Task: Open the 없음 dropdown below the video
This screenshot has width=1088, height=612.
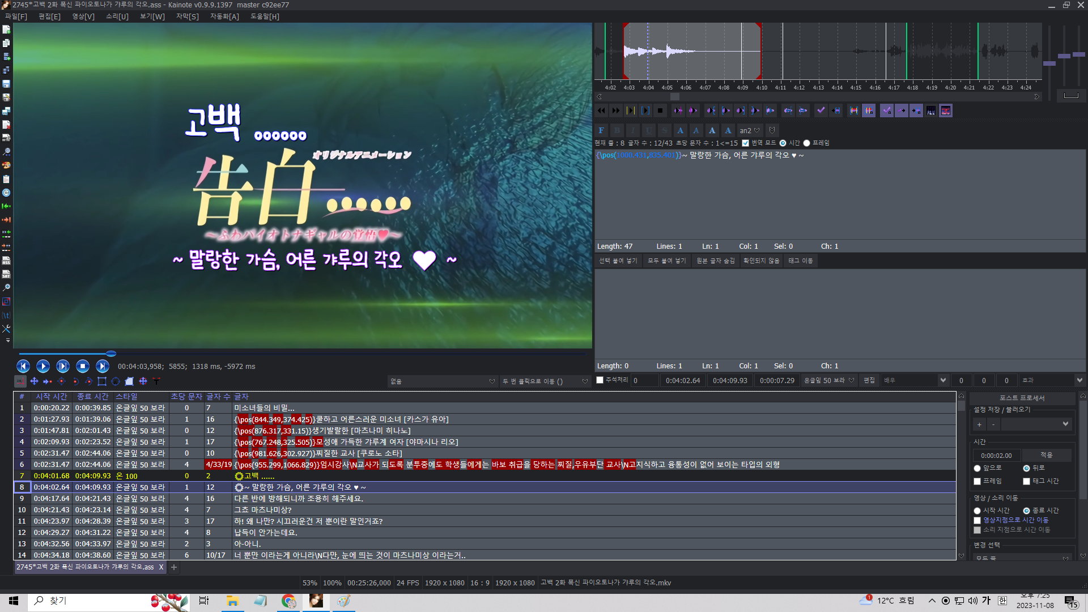Action: tap(443, 381)
